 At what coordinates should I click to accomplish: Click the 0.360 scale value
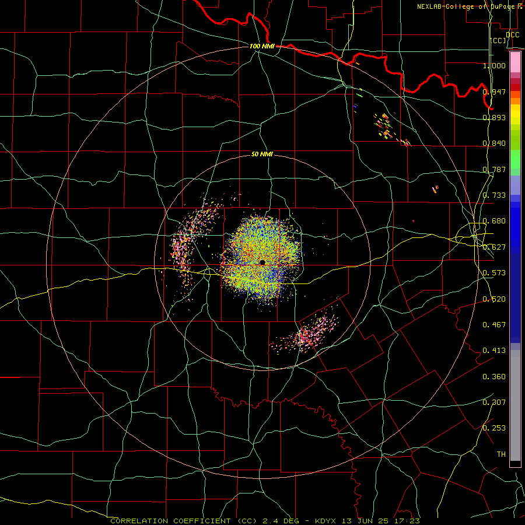[494, 377]
